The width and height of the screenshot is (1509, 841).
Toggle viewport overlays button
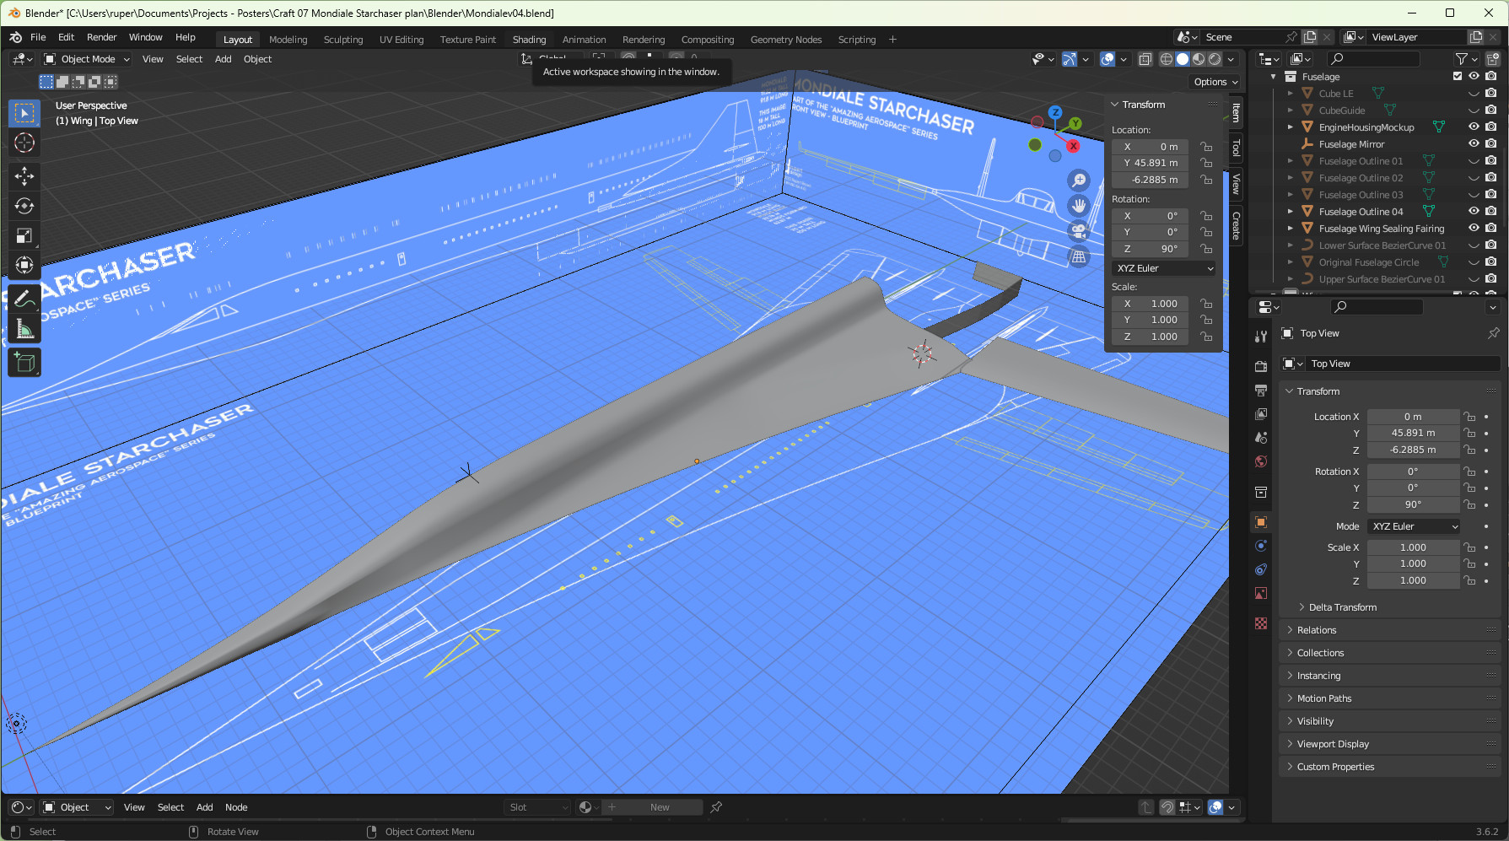[x=1107, y=59]
